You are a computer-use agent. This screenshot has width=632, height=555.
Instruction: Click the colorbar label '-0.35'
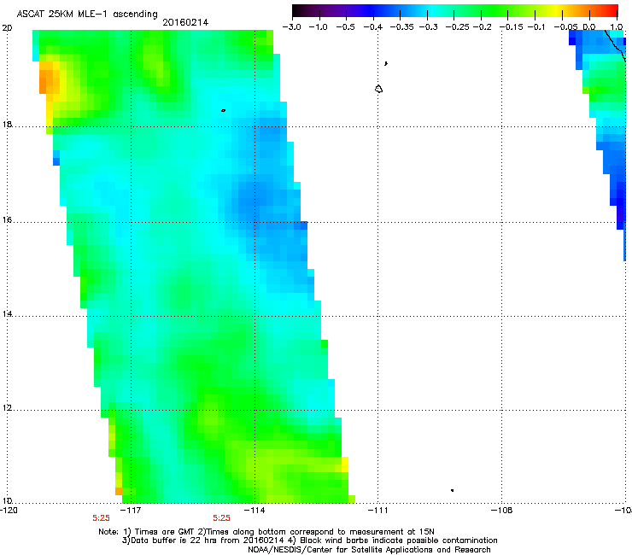tap(401, 27)
